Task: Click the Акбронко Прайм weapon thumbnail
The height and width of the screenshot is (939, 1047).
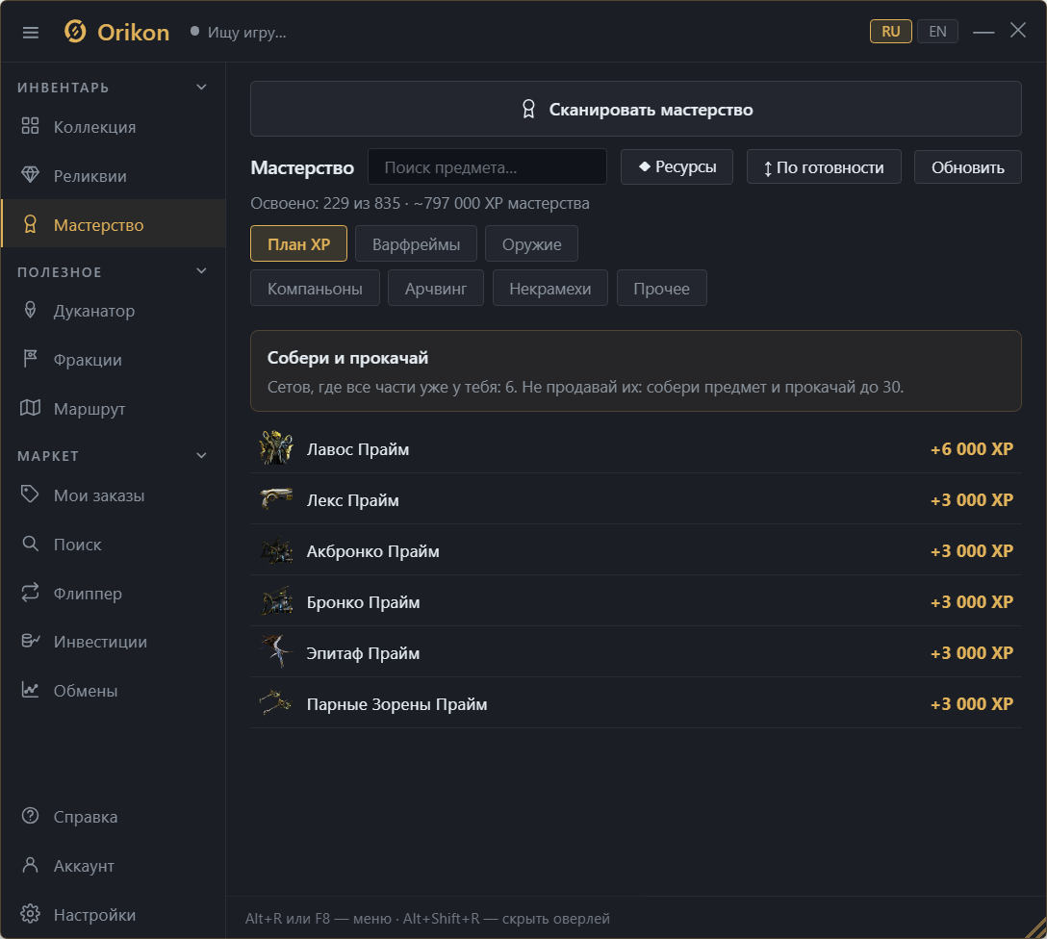Action: [x=276, y=550]
